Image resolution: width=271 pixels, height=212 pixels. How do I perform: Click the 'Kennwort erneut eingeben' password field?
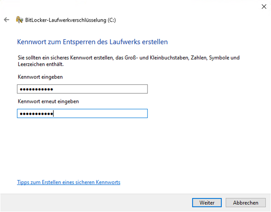click(x=82, y=113)
